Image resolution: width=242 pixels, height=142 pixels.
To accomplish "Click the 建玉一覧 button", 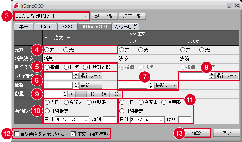I will coord(104,16).
